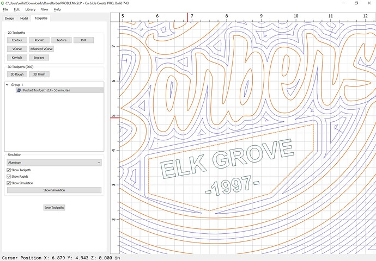Collapse the Group 1 tree node
376x261 pixels.
point(8,85)
